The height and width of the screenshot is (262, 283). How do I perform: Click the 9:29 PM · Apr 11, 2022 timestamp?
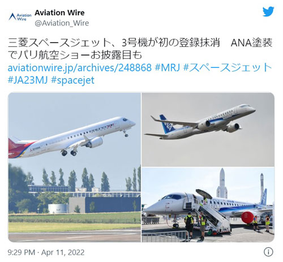point(46,252)
